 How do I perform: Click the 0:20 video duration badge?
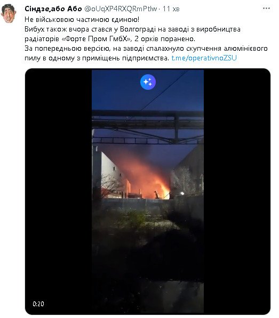point(38,304)
